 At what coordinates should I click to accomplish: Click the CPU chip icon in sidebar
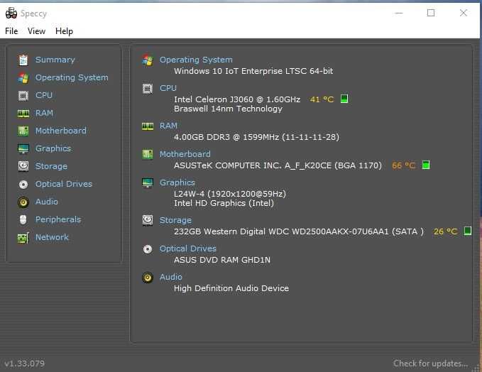23,96
